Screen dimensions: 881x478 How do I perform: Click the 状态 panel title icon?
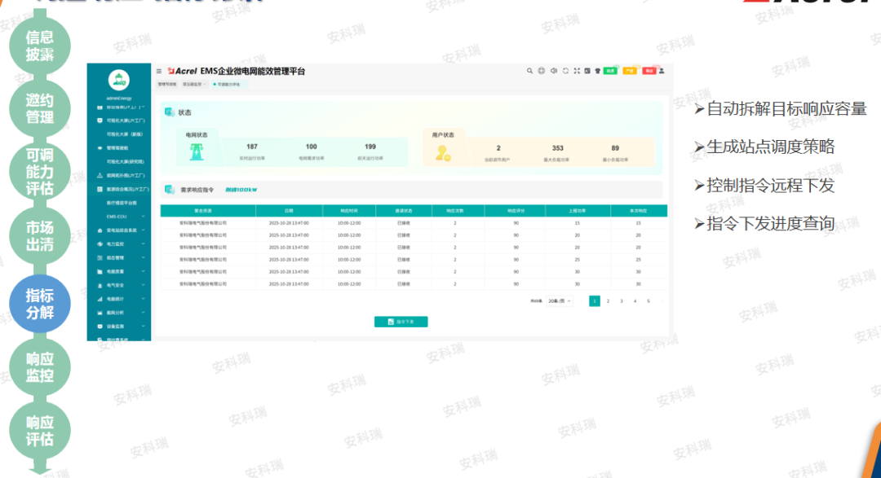click(x=169, y=112)
